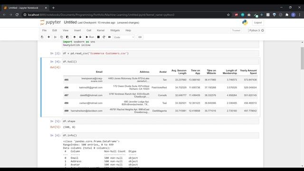Click the site info icon in address bar

pyautogui.click(x=25, y=15)
